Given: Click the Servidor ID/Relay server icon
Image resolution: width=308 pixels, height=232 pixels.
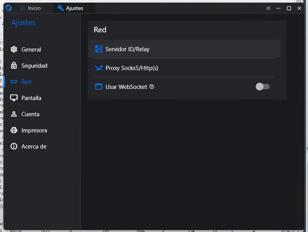Looking at the screenshot, I should point(99,49).
